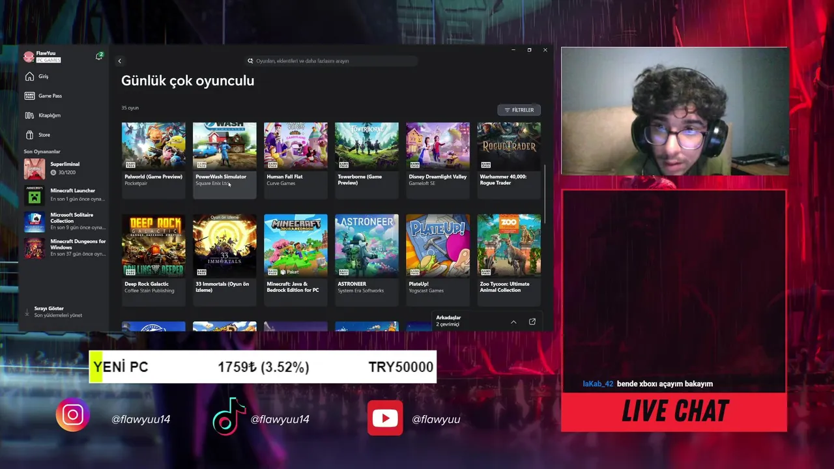The width and height of the screenshot is (834, 469).
Task: Open Minecraft Dungeons for Windows icon
Action: click(x=35, y=248)
